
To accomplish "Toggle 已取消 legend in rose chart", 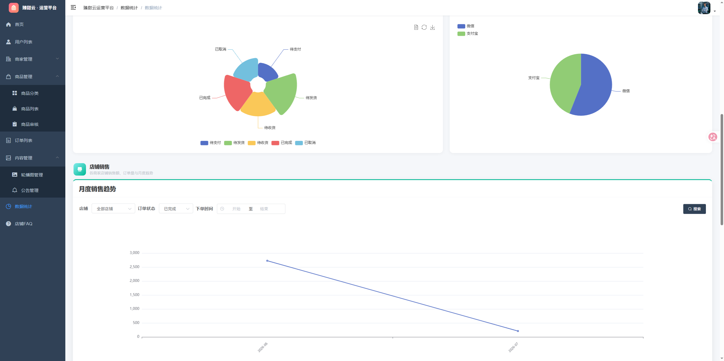I will click(305, 143).
